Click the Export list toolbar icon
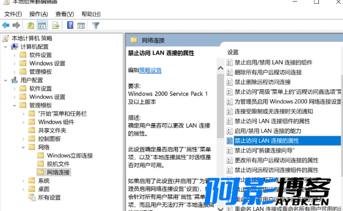Viewport: 343px width, 211px height. 56,25
